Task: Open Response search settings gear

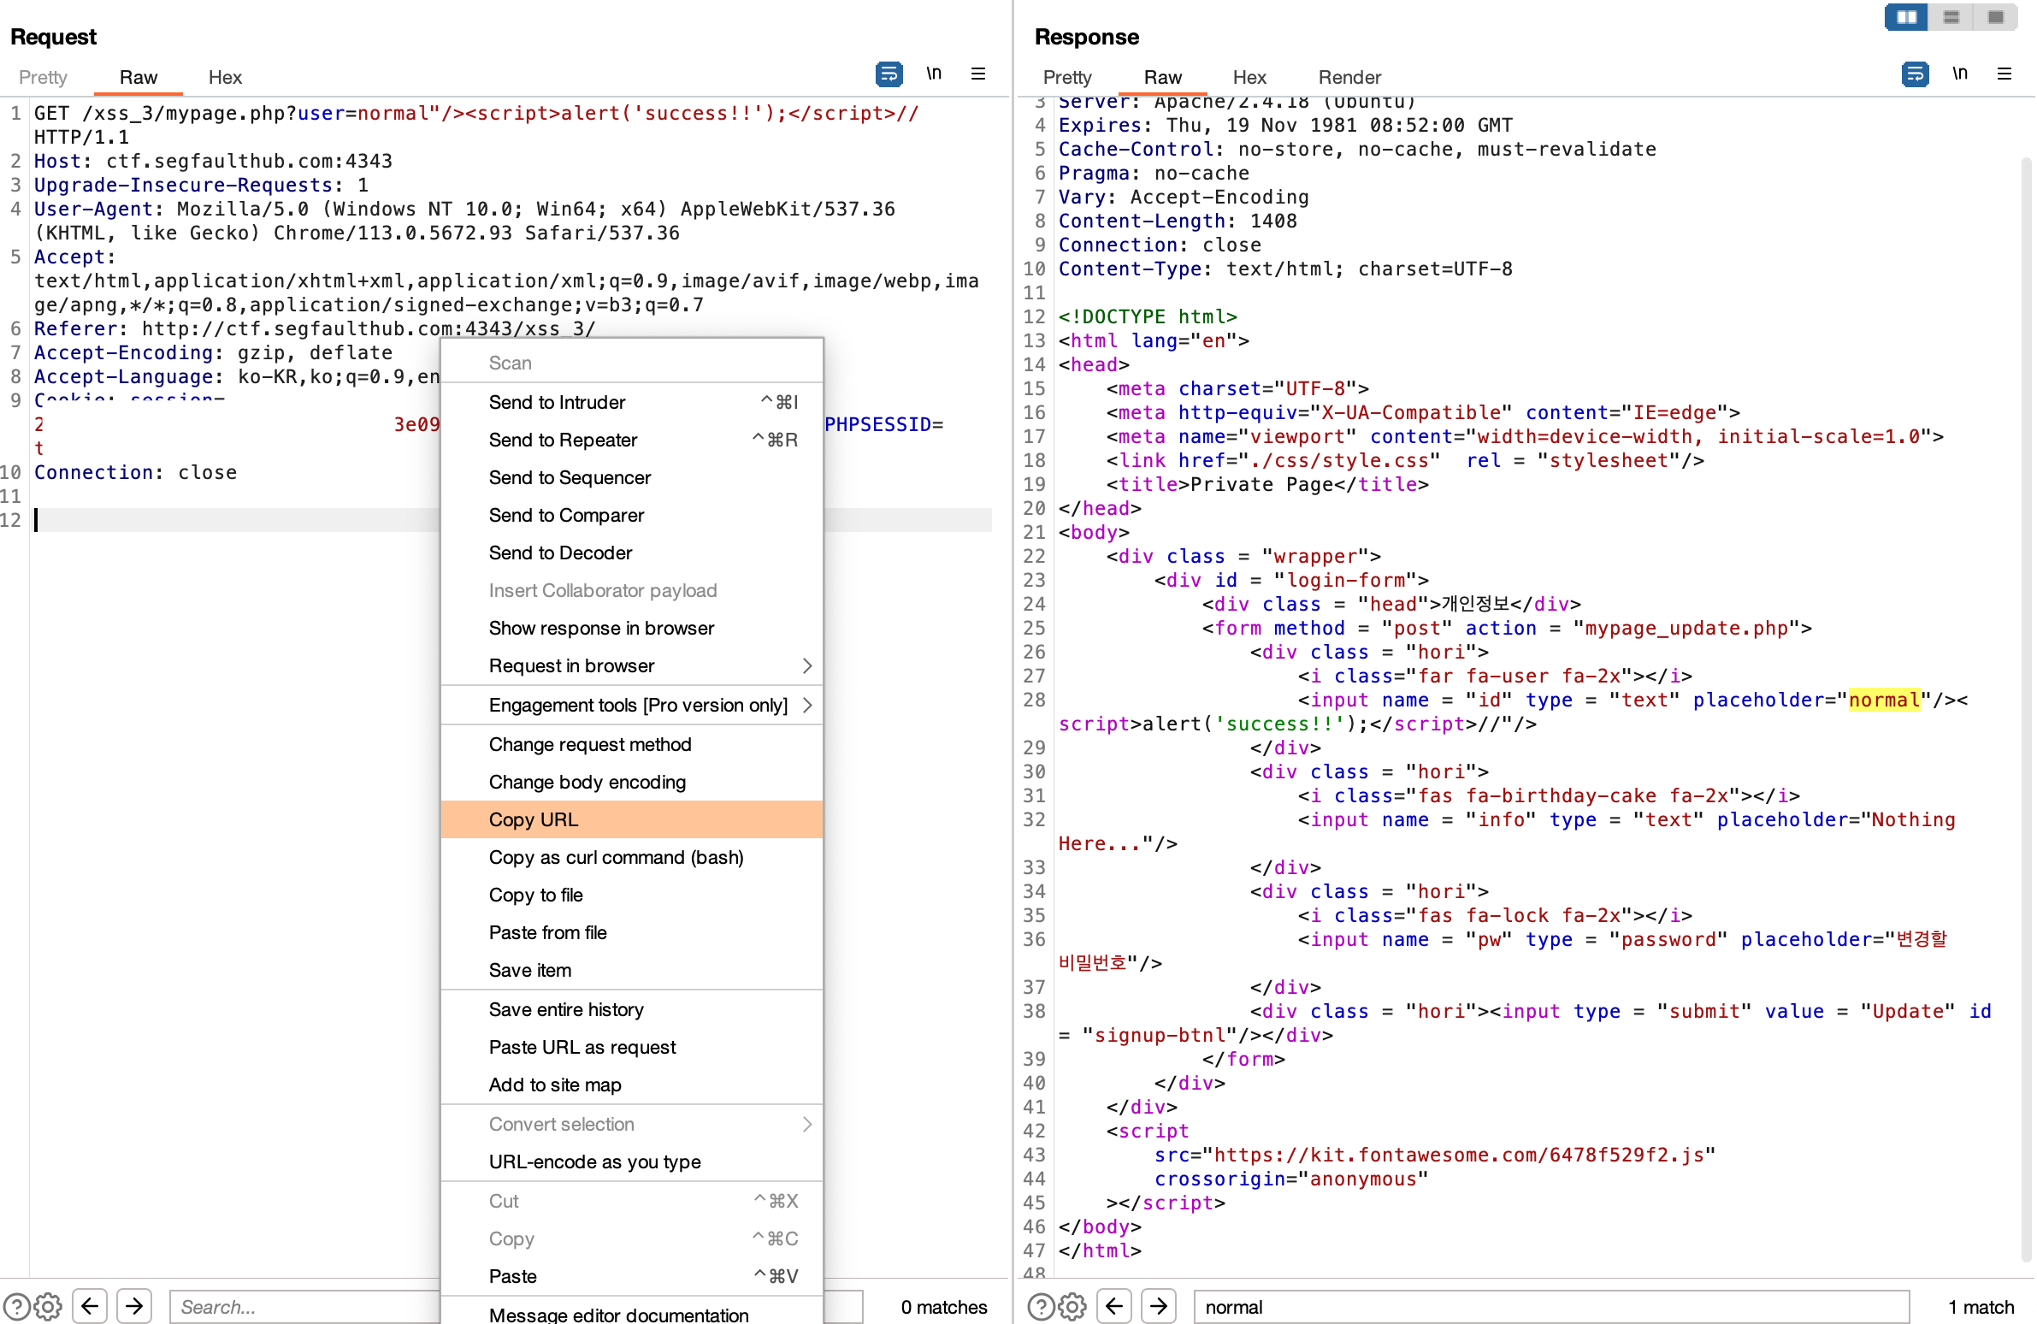Action: (x=1072, y=1306)
